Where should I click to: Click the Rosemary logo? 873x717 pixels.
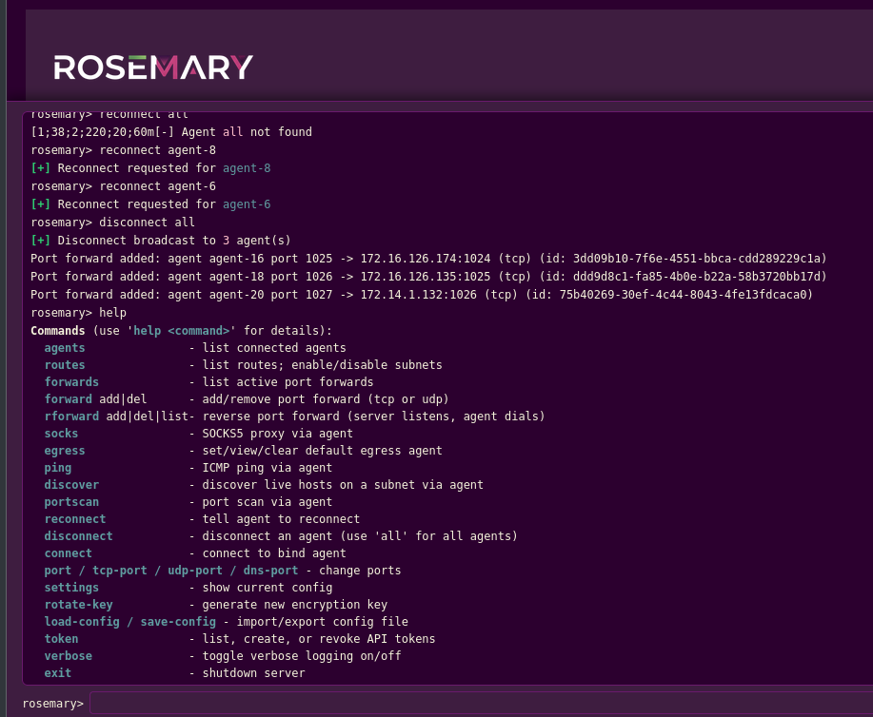click(x=153, y=68)
